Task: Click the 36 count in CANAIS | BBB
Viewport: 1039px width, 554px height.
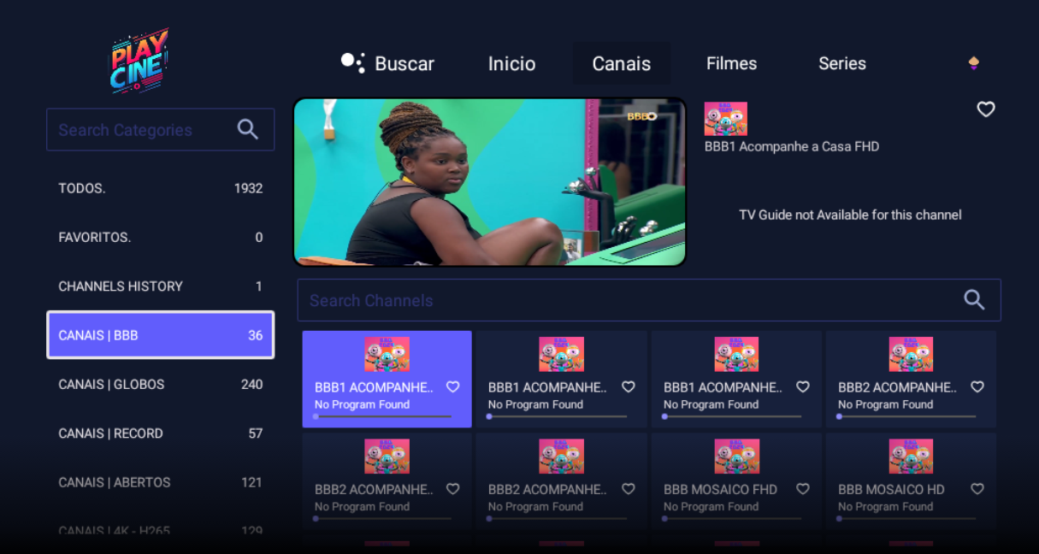Action: point(255,335)
